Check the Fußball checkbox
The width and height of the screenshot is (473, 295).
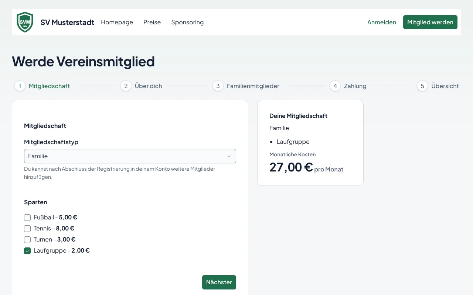(27, 218)
